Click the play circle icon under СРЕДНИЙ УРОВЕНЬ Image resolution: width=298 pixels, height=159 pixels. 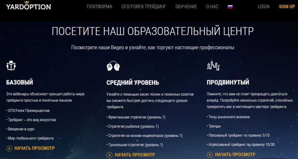point(109,155)
